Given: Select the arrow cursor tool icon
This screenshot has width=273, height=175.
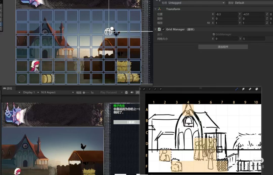Looking at the screenshot, I should tap(161, 89).
